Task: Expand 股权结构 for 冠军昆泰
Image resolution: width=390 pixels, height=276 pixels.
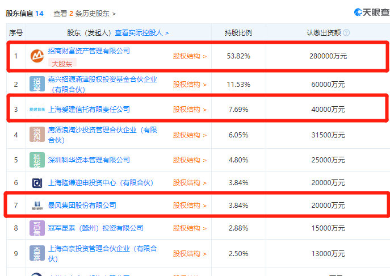Action: (190, 228)
